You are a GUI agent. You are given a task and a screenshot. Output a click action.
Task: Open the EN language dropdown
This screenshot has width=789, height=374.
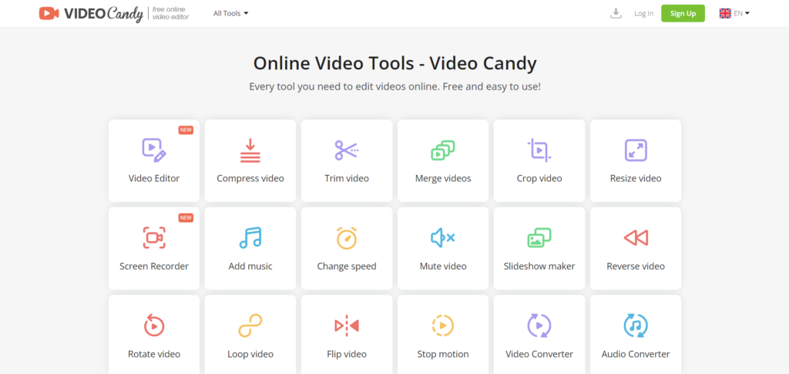741,14
